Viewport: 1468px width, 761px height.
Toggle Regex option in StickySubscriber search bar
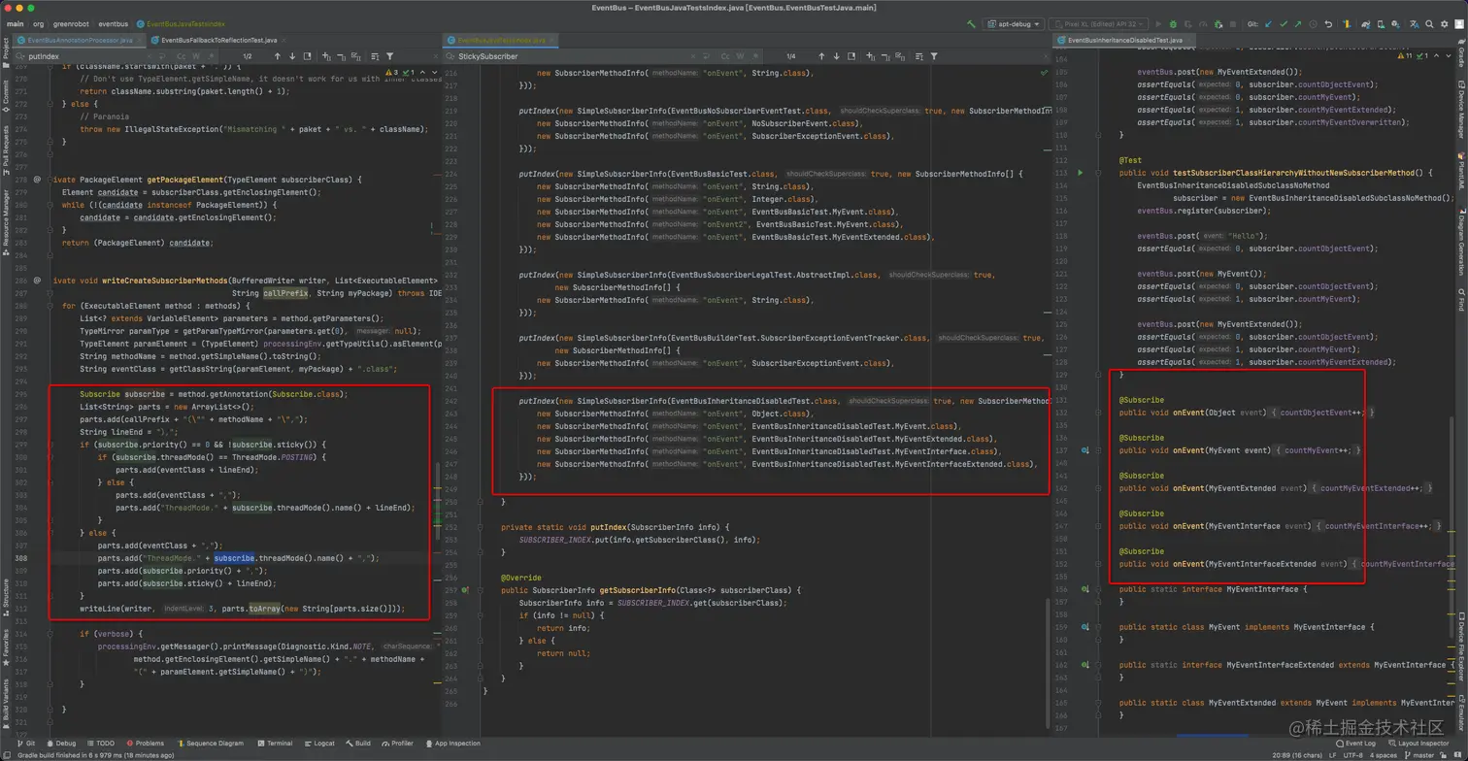(754, 56)
